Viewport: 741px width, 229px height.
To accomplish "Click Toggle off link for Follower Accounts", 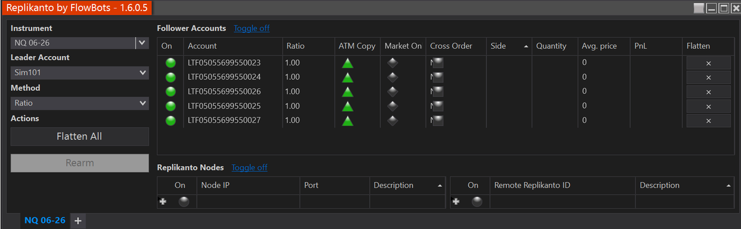I will point(251,28).
